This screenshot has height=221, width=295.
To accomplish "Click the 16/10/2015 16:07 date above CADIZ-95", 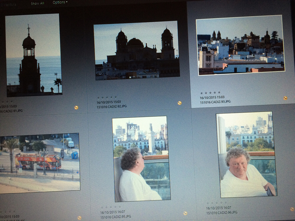I will pos(112,212).
